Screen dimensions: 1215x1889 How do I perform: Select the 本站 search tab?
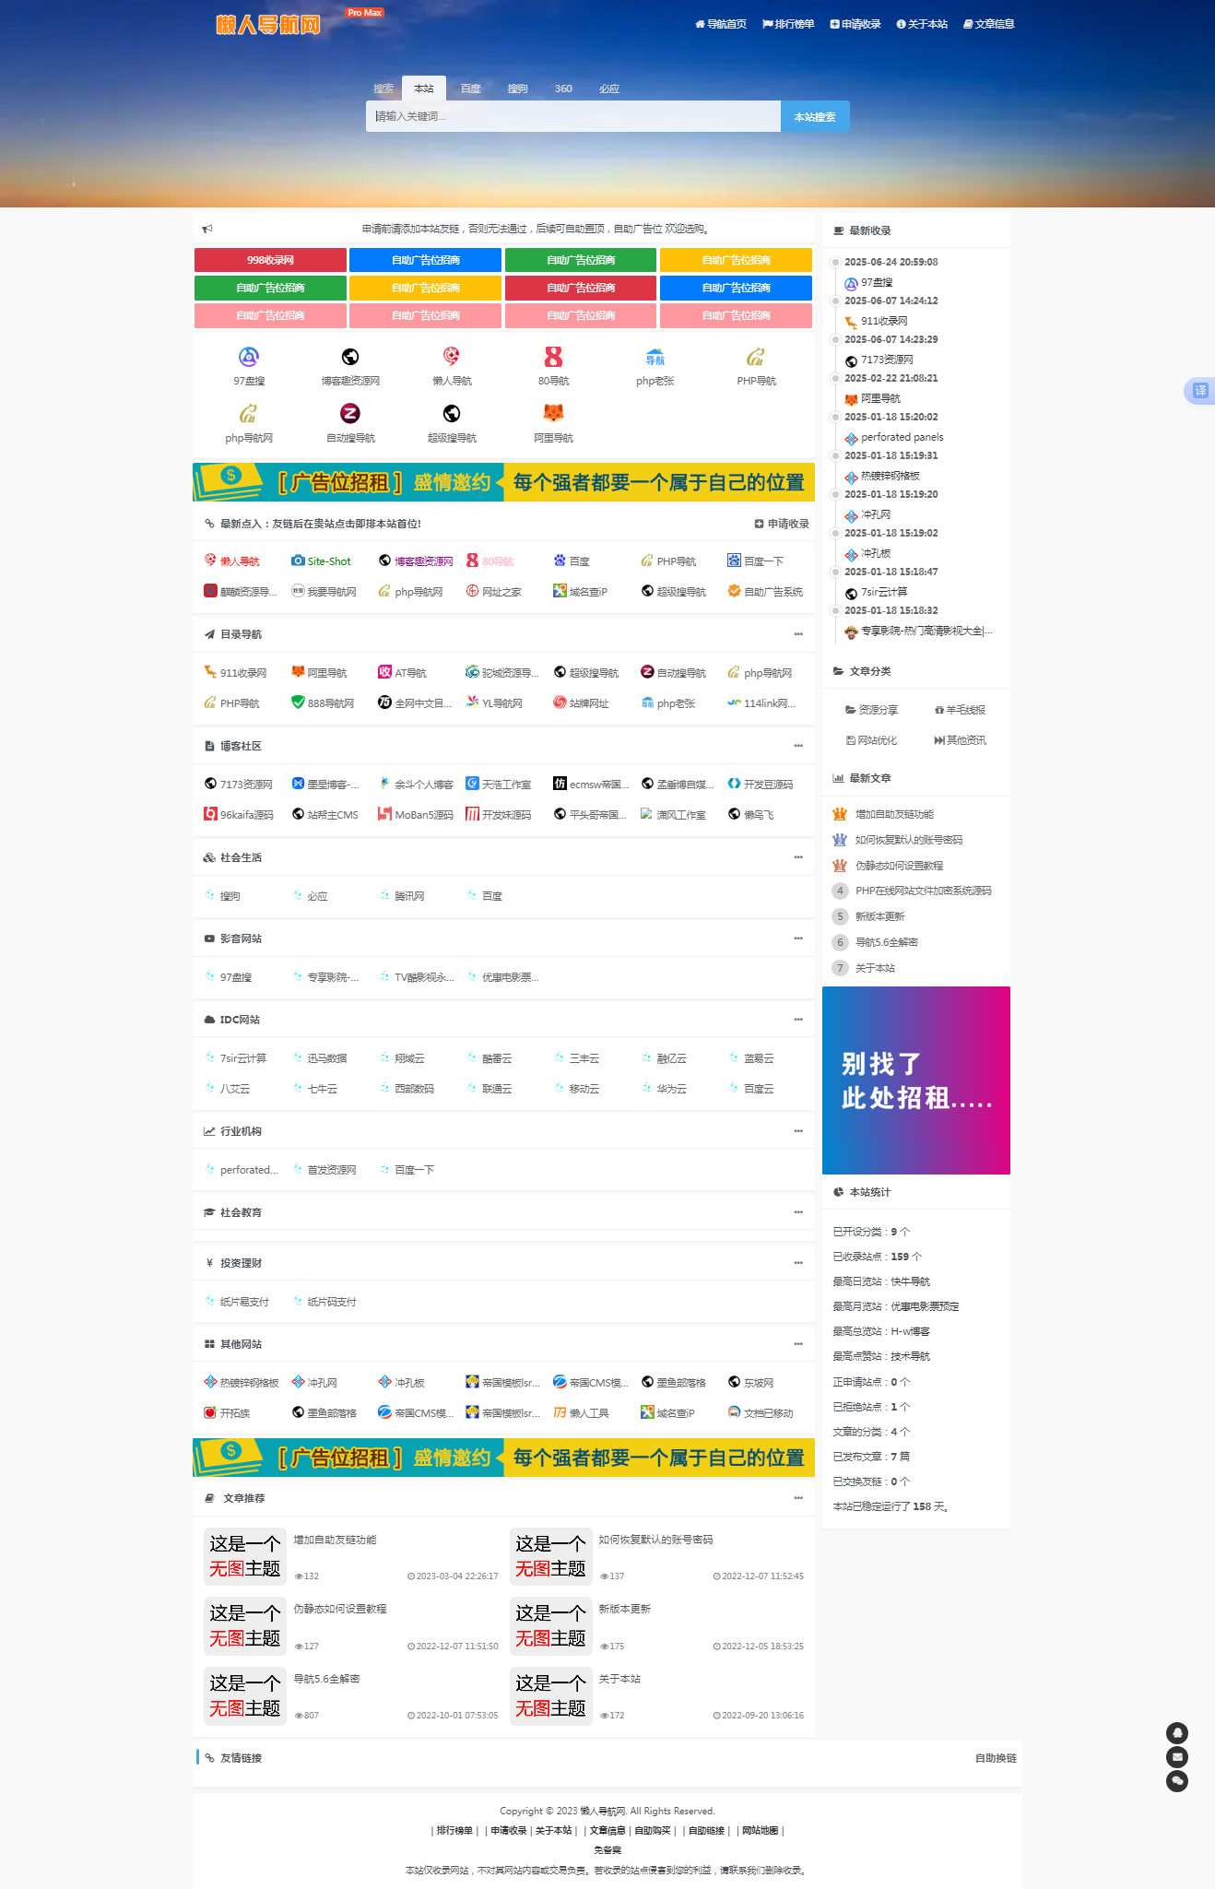click(x=424, y=89)
